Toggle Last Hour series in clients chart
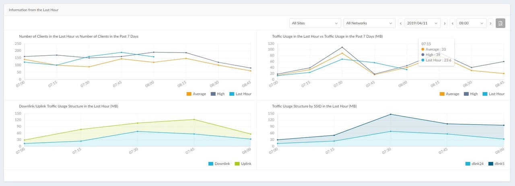The height and width of the screenshot is (186, 515). [x=240, y=94]
